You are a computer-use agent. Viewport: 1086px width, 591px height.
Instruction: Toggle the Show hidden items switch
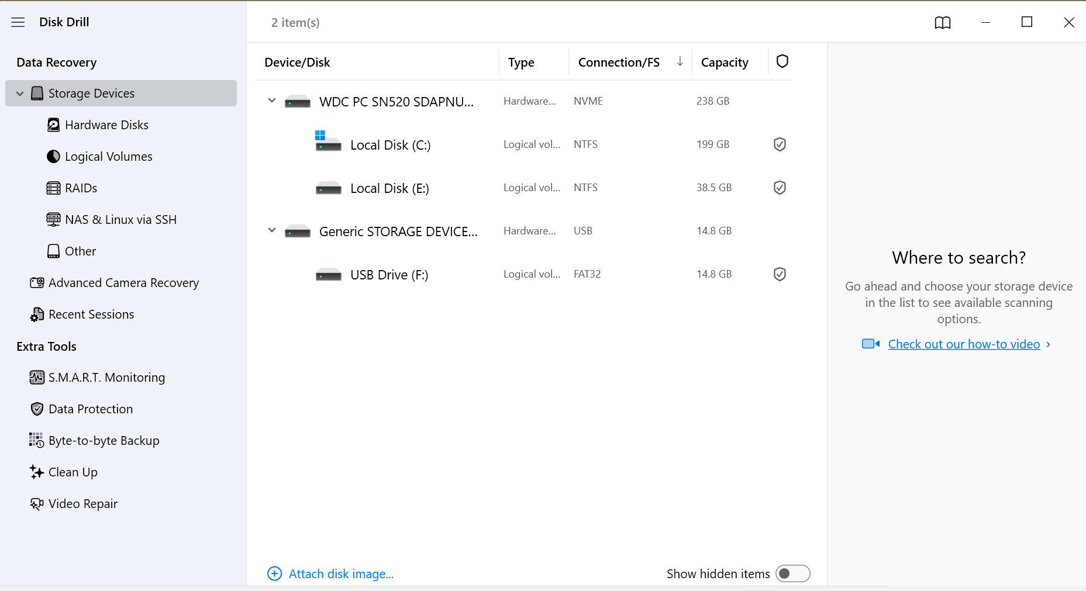coord(792,573)
